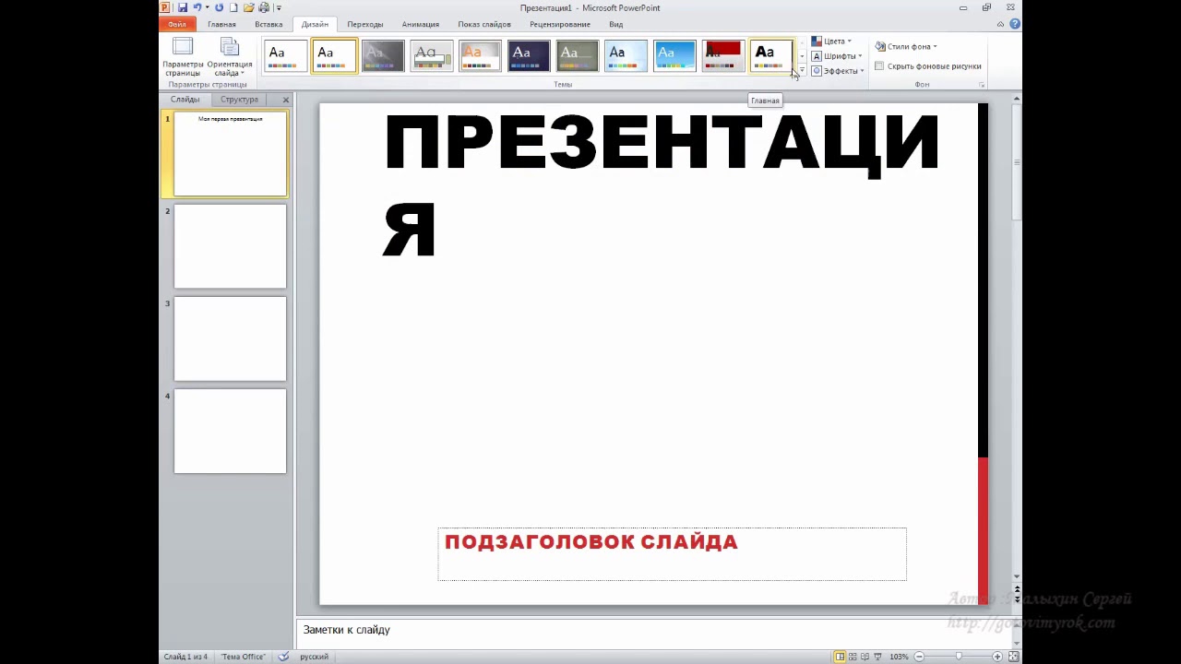Select slide 1 thumbnail

click(230, 154)
